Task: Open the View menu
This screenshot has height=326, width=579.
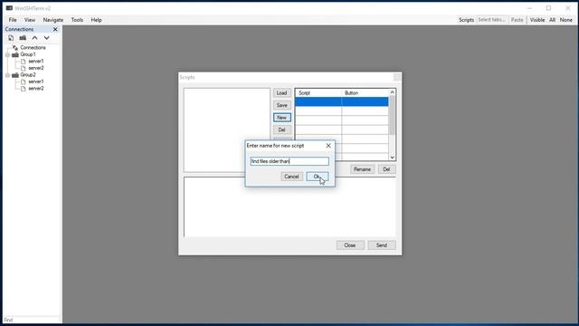Action: point(30,20)
